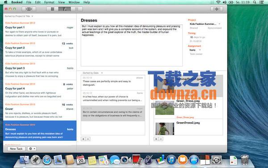268x168 pixels.
Task: Open Notification Center icon
Action: click(x=261, y=2)
